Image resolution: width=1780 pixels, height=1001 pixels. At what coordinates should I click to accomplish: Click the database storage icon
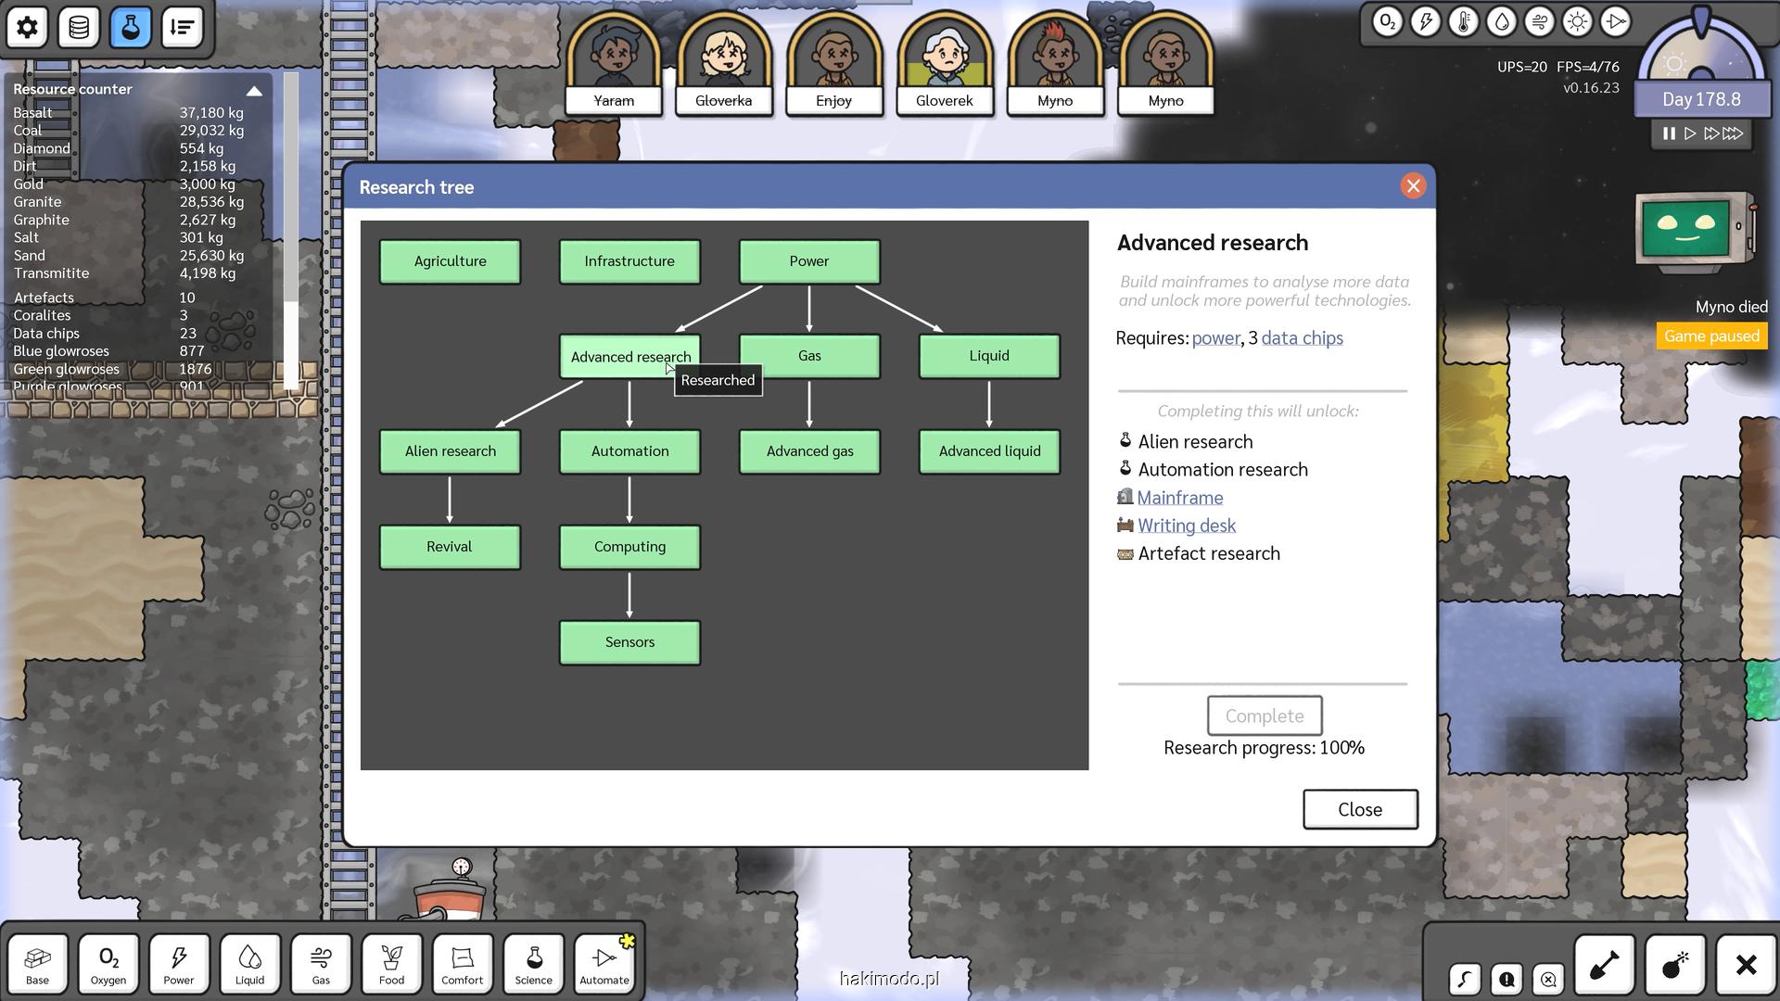tap(79, 27)
